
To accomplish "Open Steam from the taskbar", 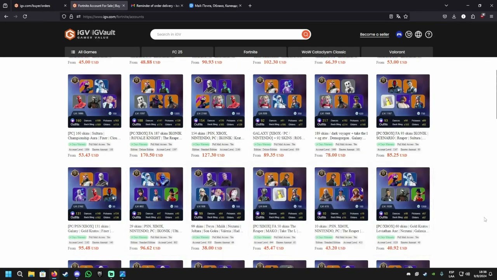I will tap(65, 274).
